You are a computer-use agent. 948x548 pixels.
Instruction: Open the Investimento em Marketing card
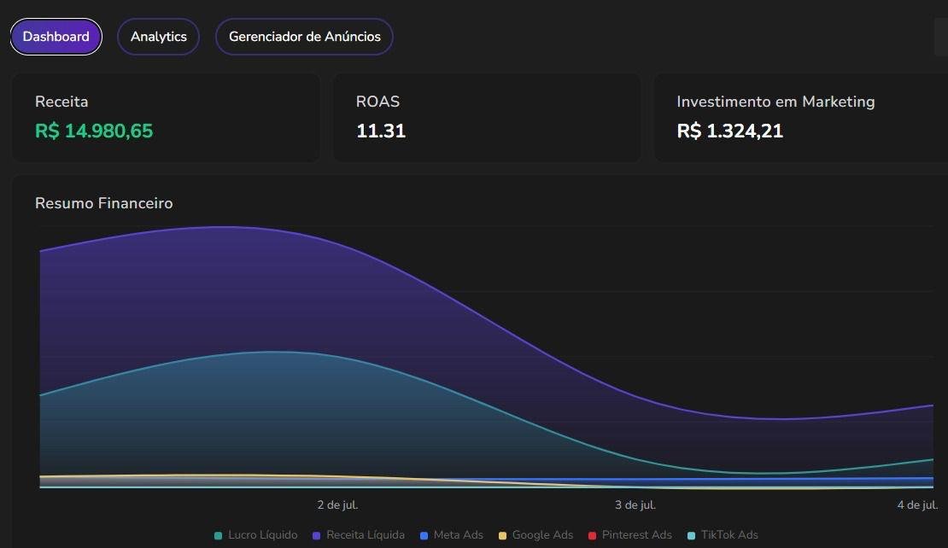click(x=775, y=102)
